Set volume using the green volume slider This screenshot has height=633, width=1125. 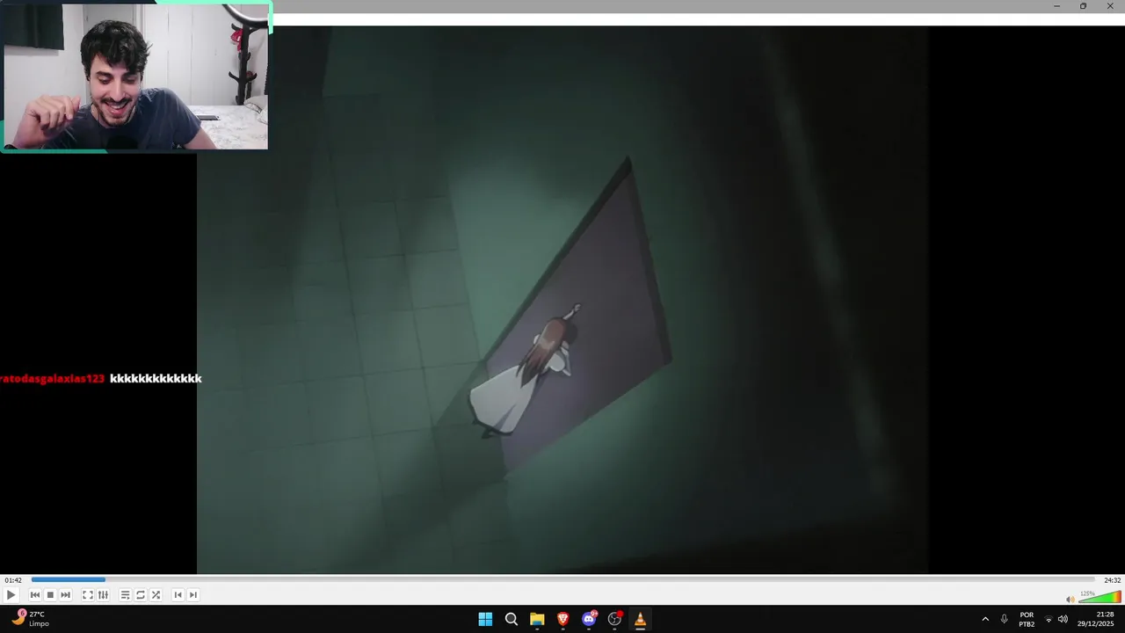coord(1100,598)
